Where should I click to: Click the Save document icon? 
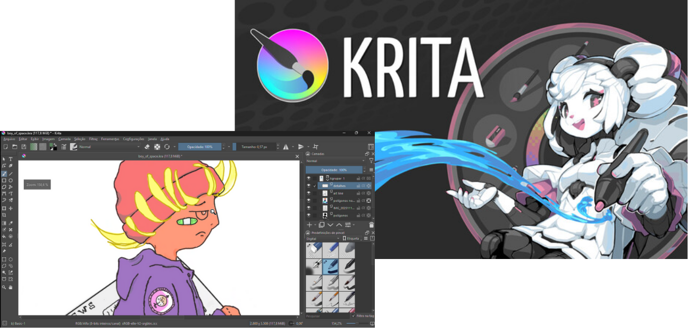(x=23, y=147)
